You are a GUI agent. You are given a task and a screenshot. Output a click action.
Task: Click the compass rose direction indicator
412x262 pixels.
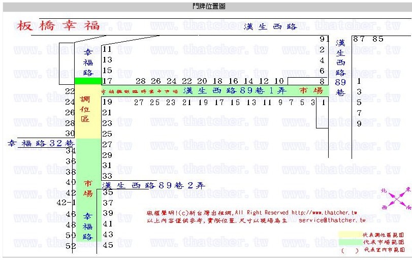tap(397, 199)
